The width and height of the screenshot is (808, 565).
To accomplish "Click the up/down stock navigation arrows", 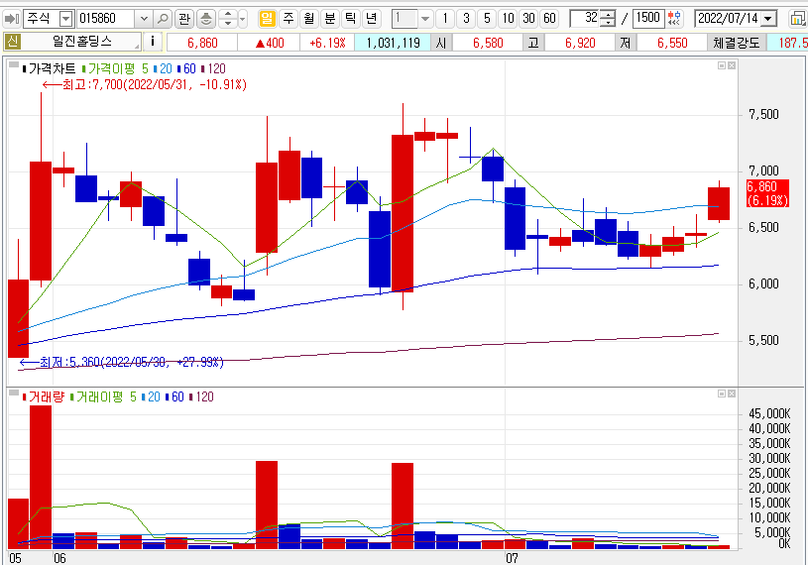I will pyautogui.click(x=228, y=19).
